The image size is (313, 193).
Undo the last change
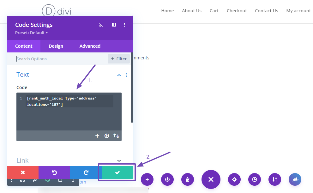click(54, 172)
